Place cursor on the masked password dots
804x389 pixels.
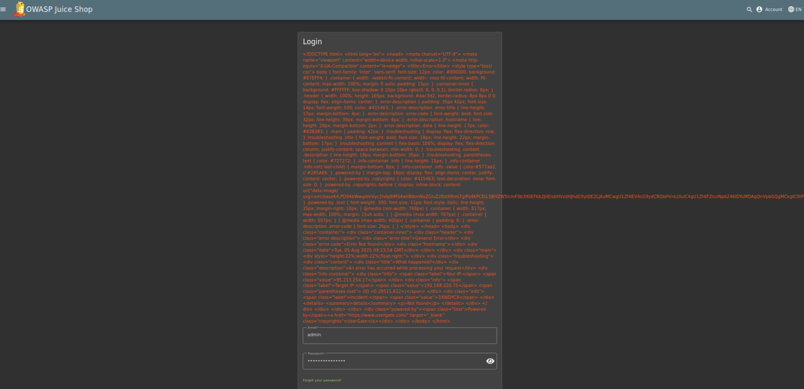pyautogui.click(x=326, y=361)
